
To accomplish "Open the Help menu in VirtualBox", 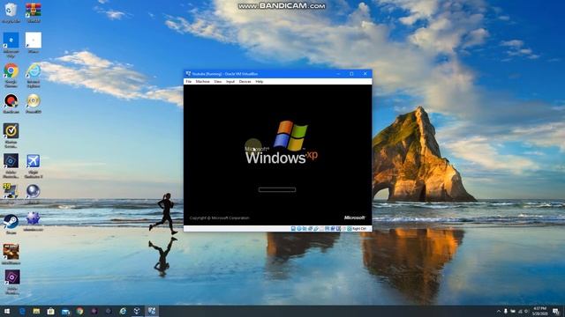I will click(259, 82).
